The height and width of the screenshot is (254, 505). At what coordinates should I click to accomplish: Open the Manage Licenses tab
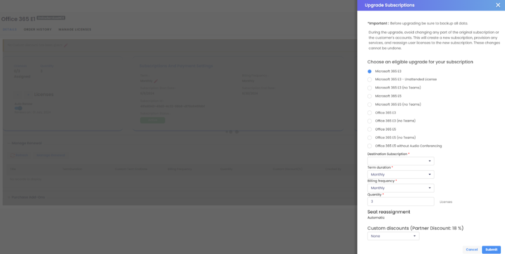pyautogui.click(x=75, y=29)
